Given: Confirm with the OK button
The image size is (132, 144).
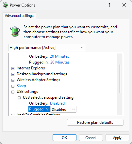Looking at the screenshot, I should (x=64, y=138).
